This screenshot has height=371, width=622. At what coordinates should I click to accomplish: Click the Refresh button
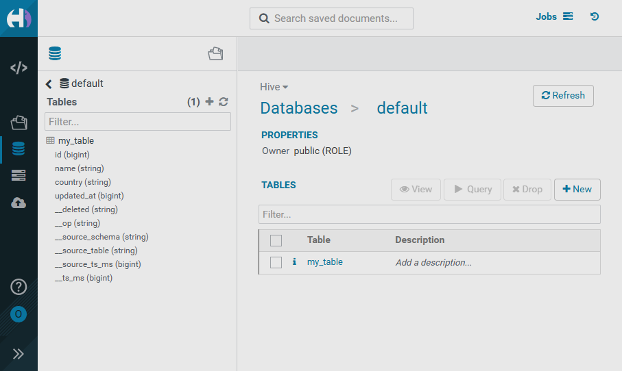coord(562,96)
